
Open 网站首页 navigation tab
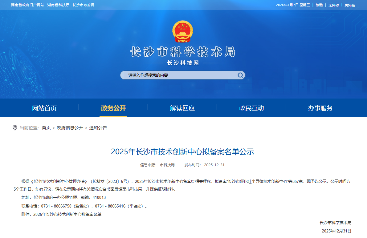pyautogui.click(x=44, y=108)
